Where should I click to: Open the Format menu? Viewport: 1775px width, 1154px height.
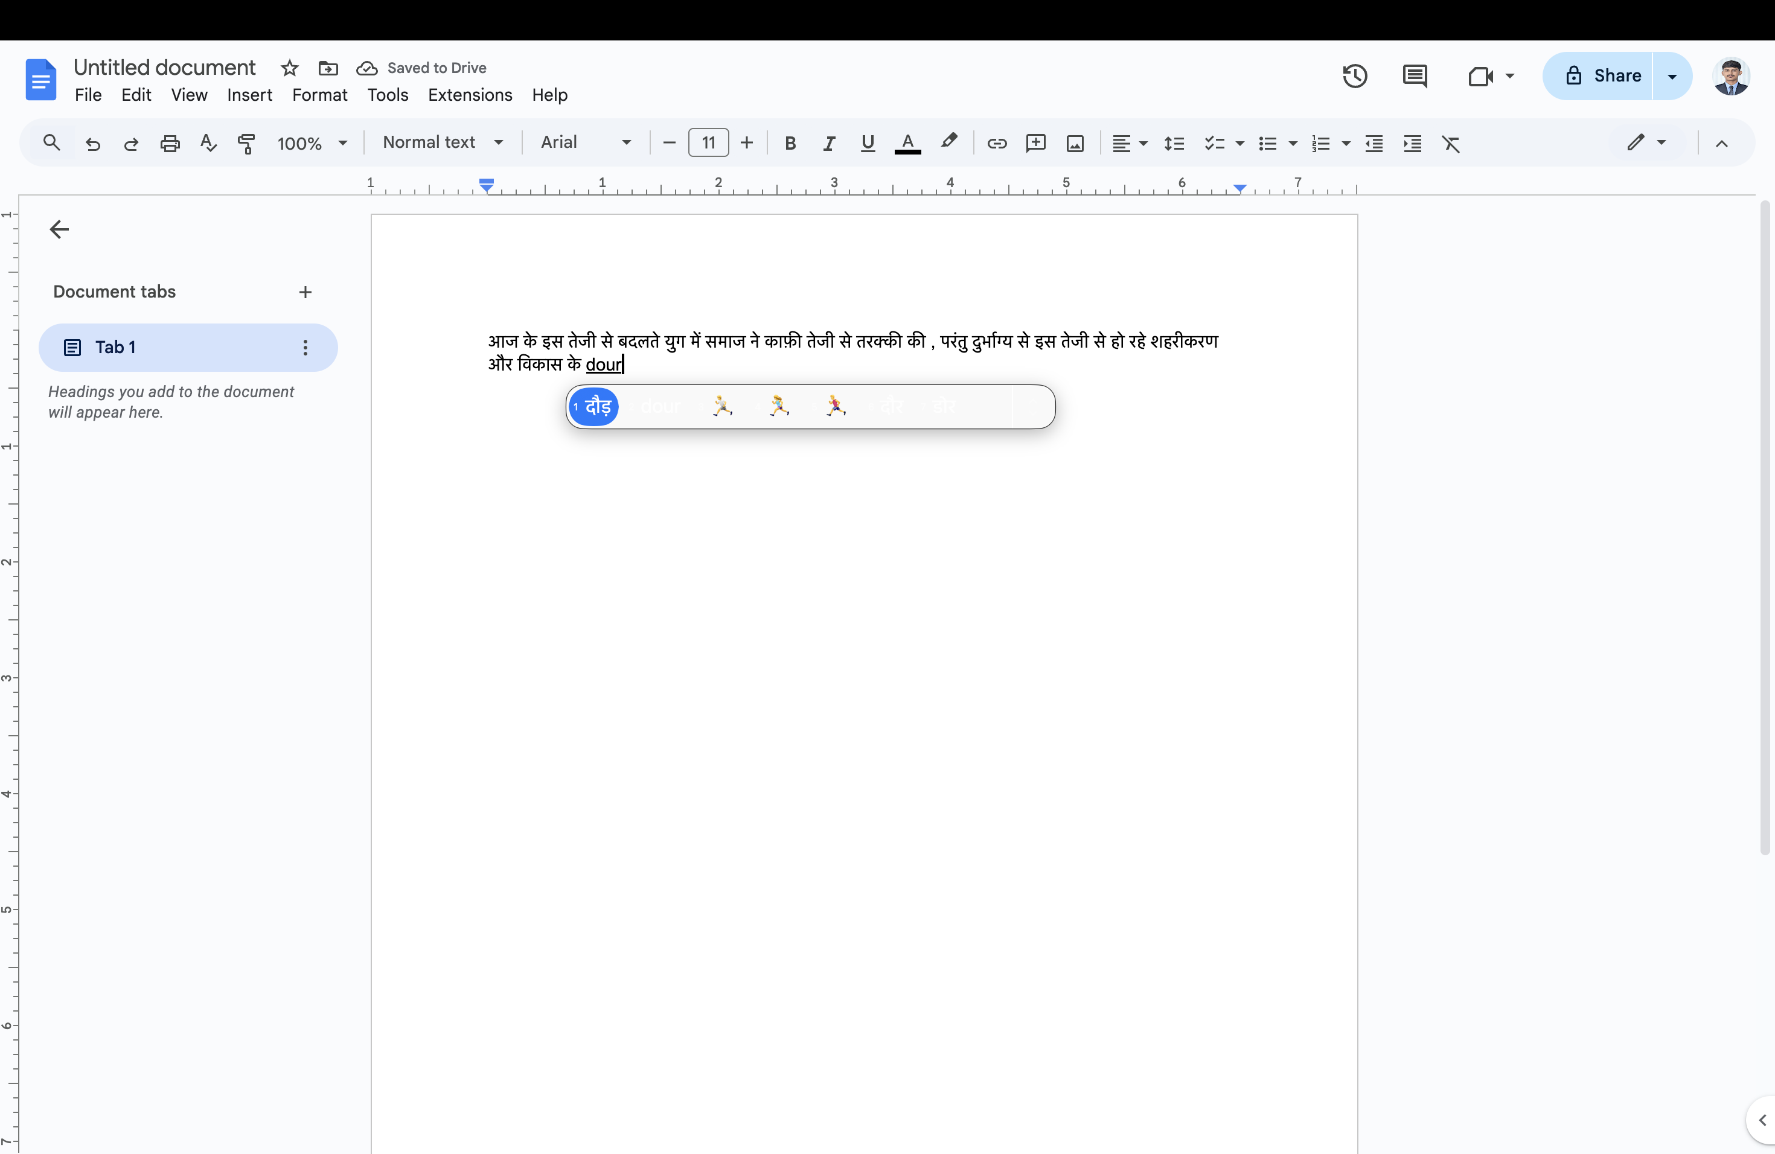click(319, 95)
